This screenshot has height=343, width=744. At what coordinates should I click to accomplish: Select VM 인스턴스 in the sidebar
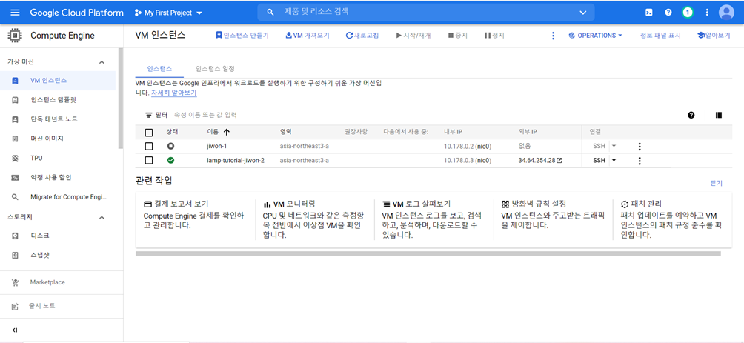[x=58, y=81]
